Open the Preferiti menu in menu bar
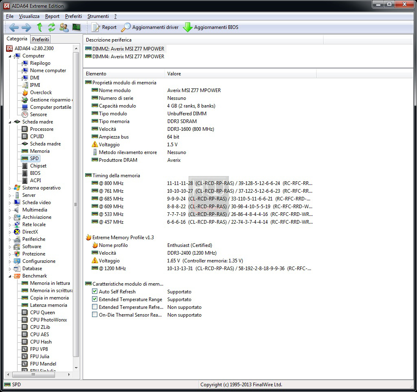 [73, 16]
